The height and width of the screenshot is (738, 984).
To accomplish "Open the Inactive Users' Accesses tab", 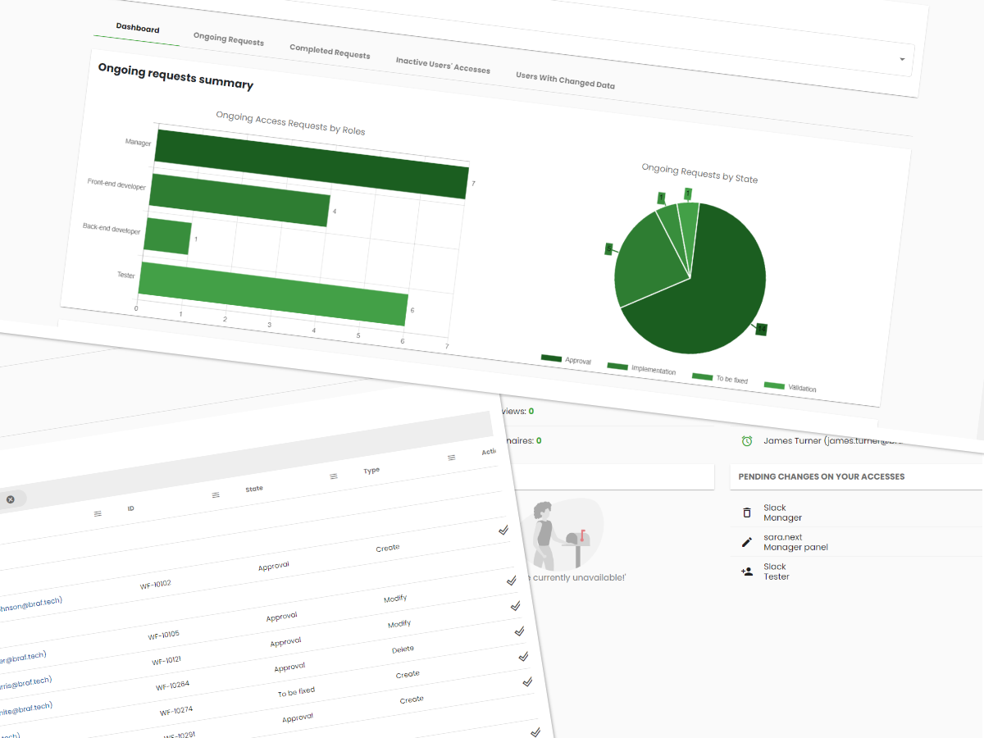I will pos(443,65).
